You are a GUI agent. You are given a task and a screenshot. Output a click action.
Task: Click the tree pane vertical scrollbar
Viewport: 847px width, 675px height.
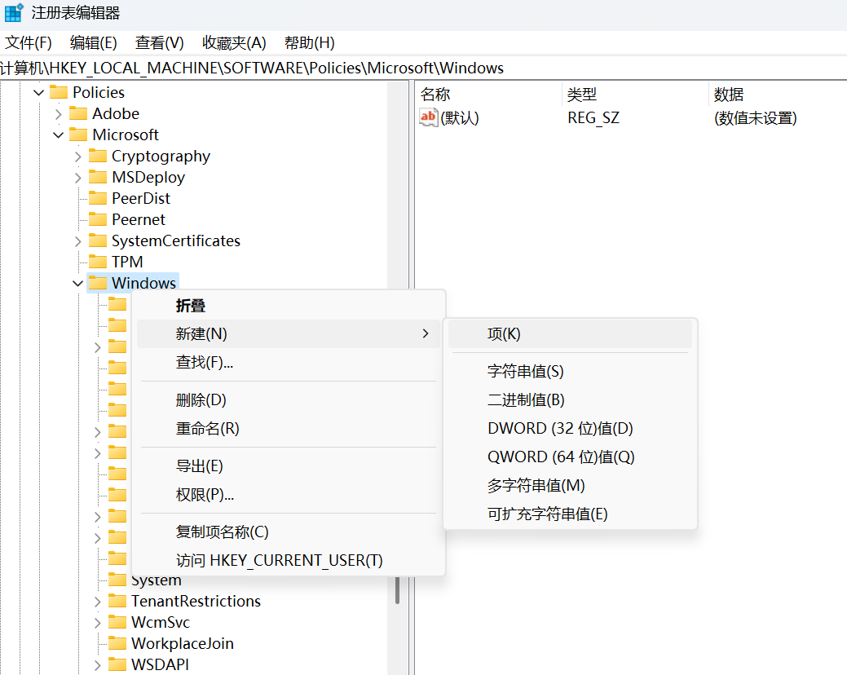click(398, 589)
